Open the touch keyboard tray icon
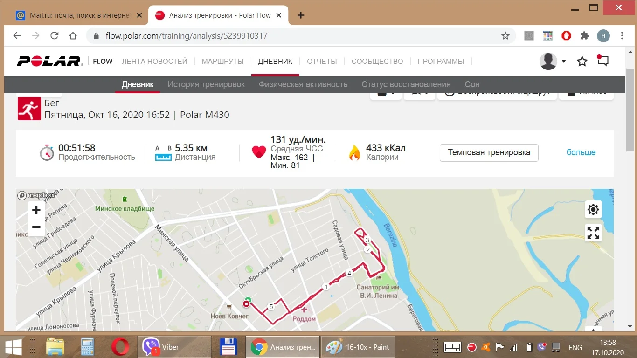Screen dimensions: 637x358 click(x=453, y=347)
